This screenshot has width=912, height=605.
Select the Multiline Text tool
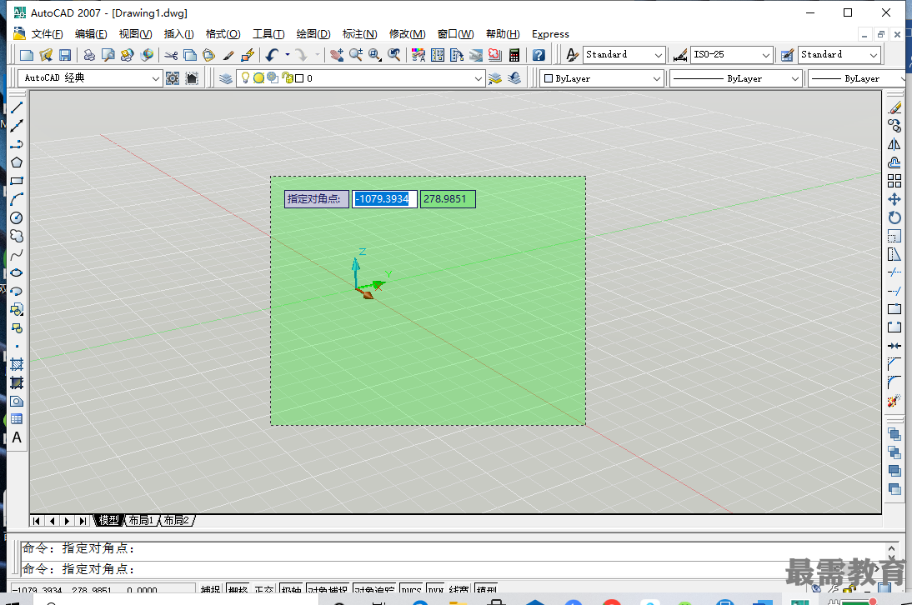17,437
